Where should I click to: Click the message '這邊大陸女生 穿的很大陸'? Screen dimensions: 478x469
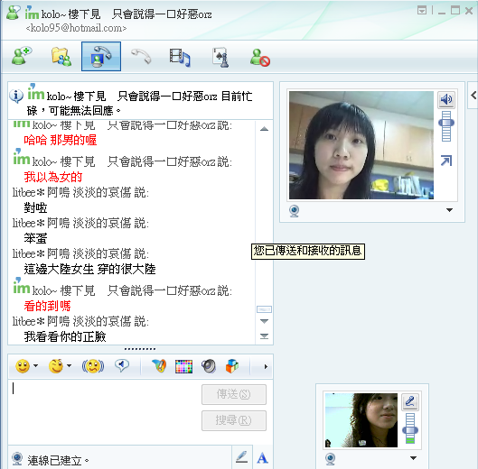point(90,269)
